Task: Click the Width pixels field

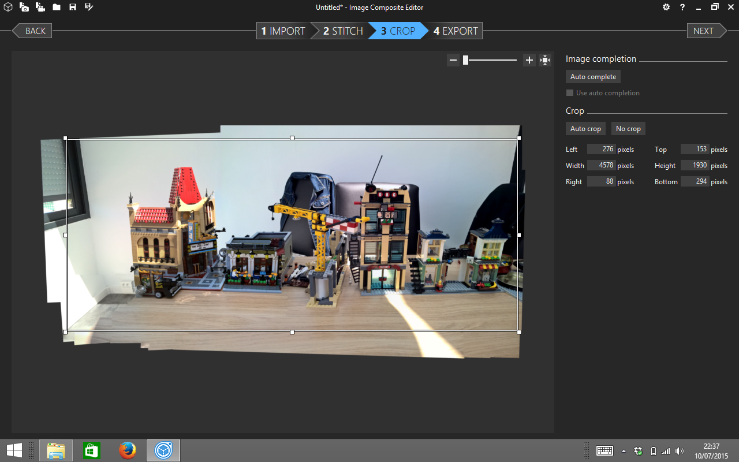Action: [601, 165]
